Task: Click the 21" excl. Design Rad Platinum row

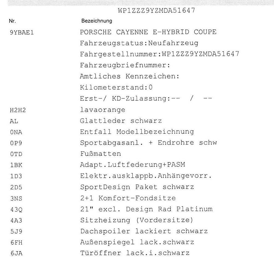Action: tap(146, 209)
